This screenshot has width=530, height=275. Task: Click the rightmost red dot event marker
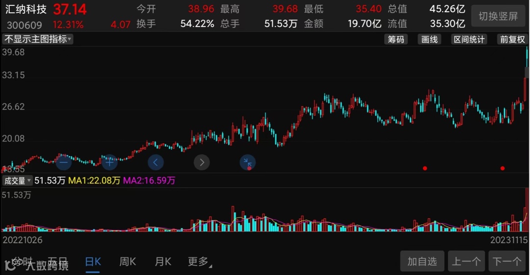pyautogui.click(x=503, y=168)
